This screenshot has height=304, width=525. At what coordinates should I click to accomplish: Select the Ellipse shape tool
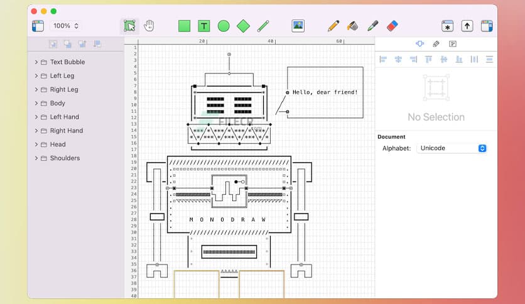tap(224, 26)
